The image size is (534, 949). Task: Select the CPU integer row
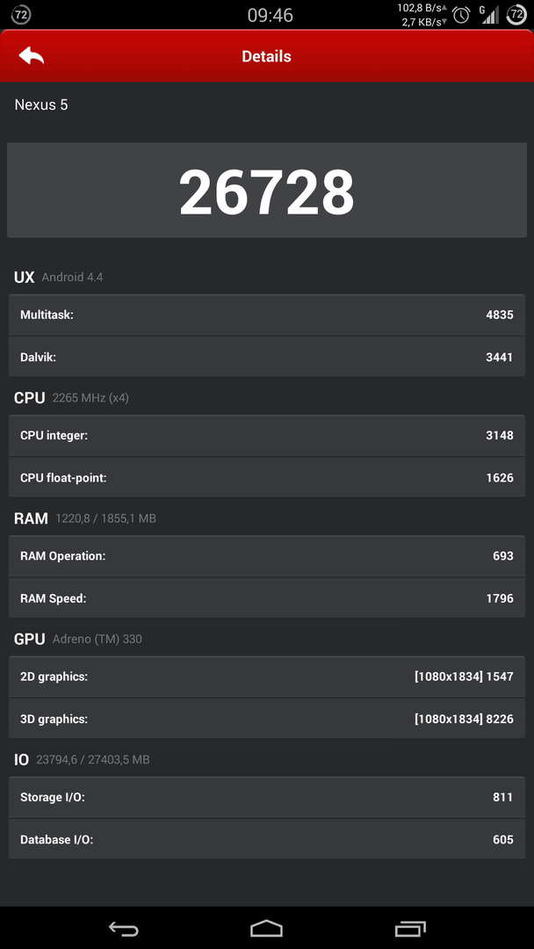point(267,435)
